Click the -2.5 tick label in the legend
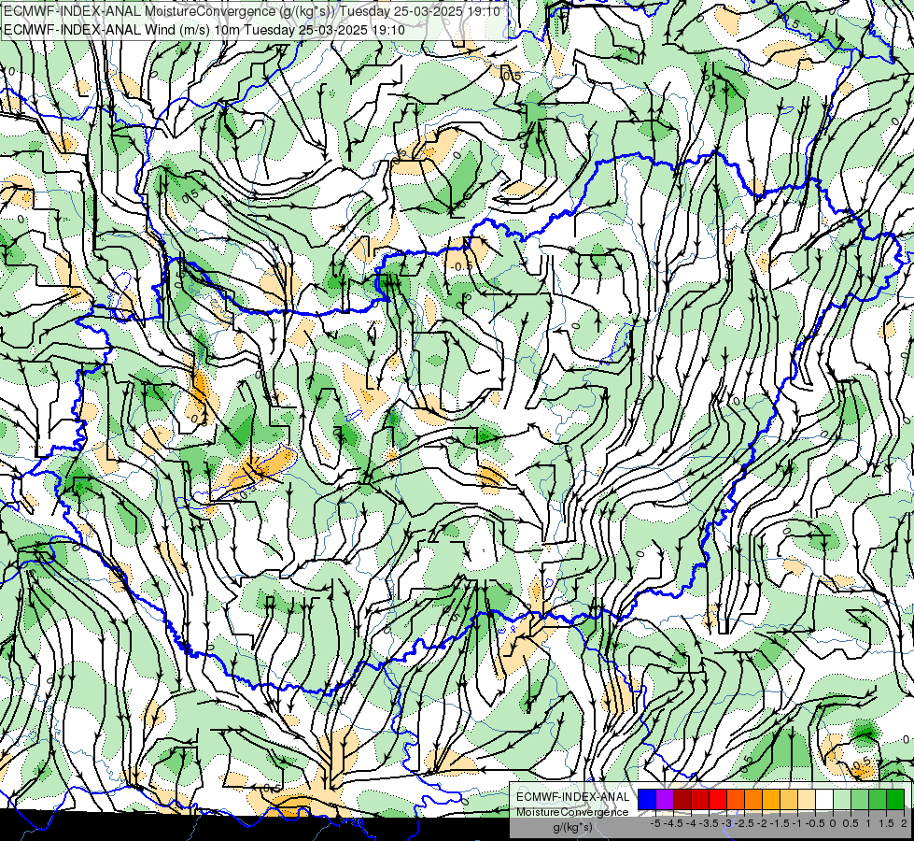This screenshot has width=914, height=841. pyautogui.click(x=744, y=823)
